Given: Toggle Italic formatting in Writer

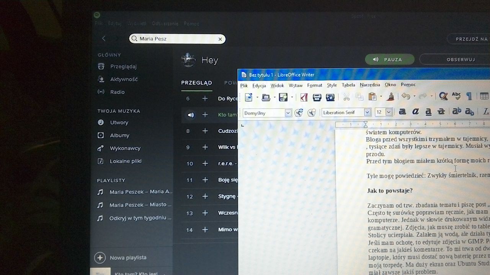Looking at the screenshot, I should pyautogui.click(x=415, y=112).
